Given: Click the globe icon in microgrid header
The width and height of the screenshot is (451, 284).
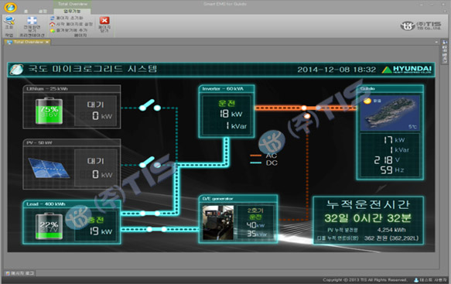Looking at the screenshot, I should [17, 70].
